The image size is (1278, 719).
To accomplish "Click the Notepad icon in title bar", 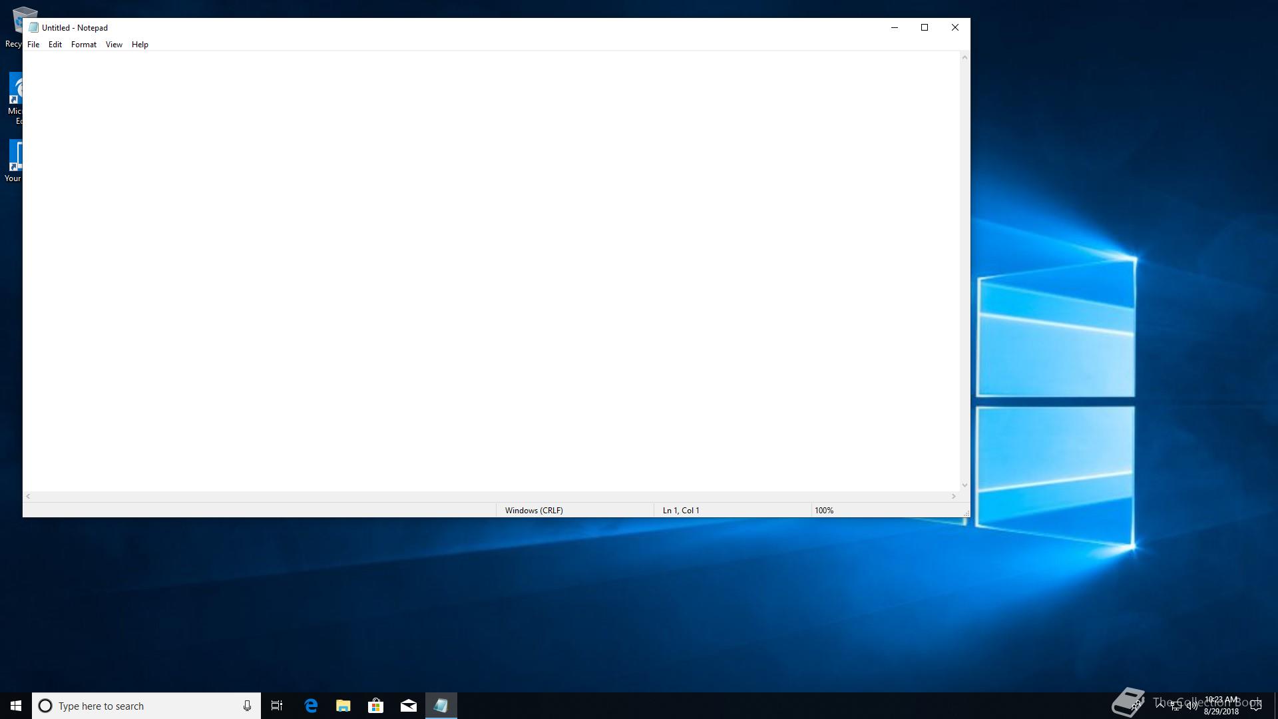I will coord(33,27).
